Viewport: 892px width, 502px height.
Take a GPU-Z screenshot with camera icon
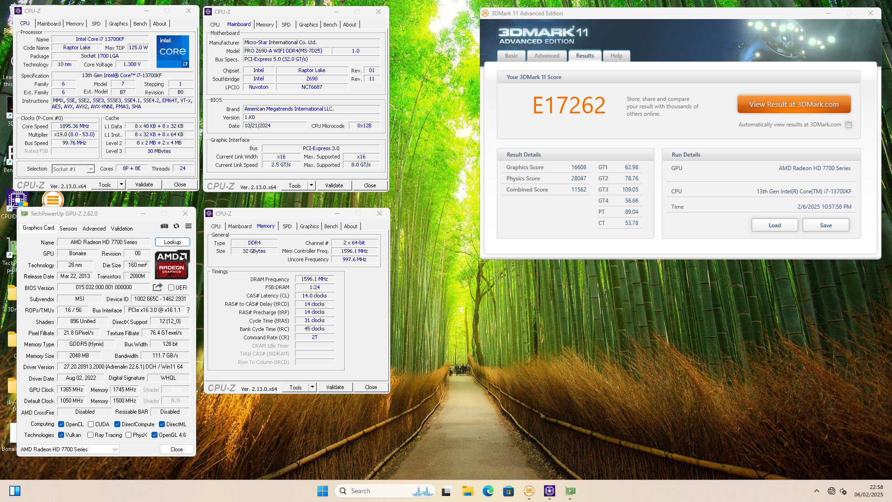coord(164,226)
